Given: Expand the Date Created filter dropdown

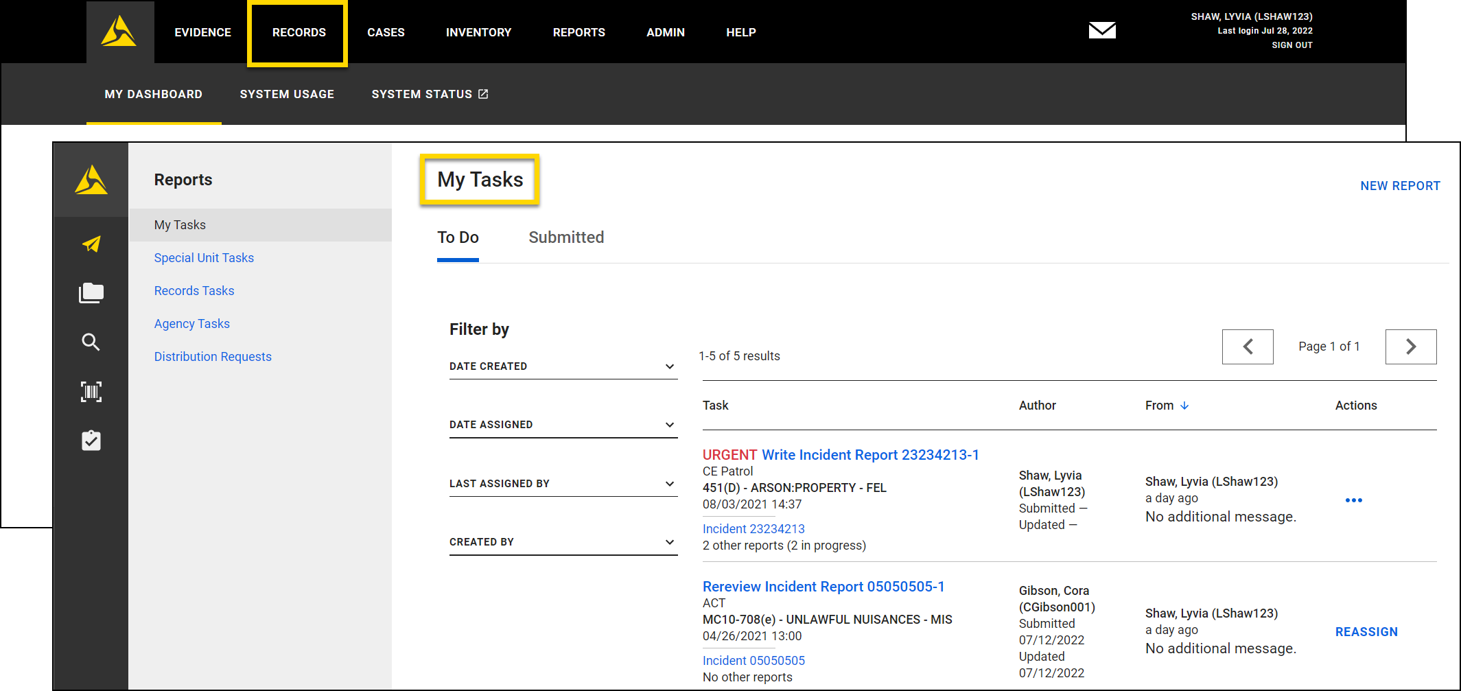Looking at the screenshot, I should (563, 366).
